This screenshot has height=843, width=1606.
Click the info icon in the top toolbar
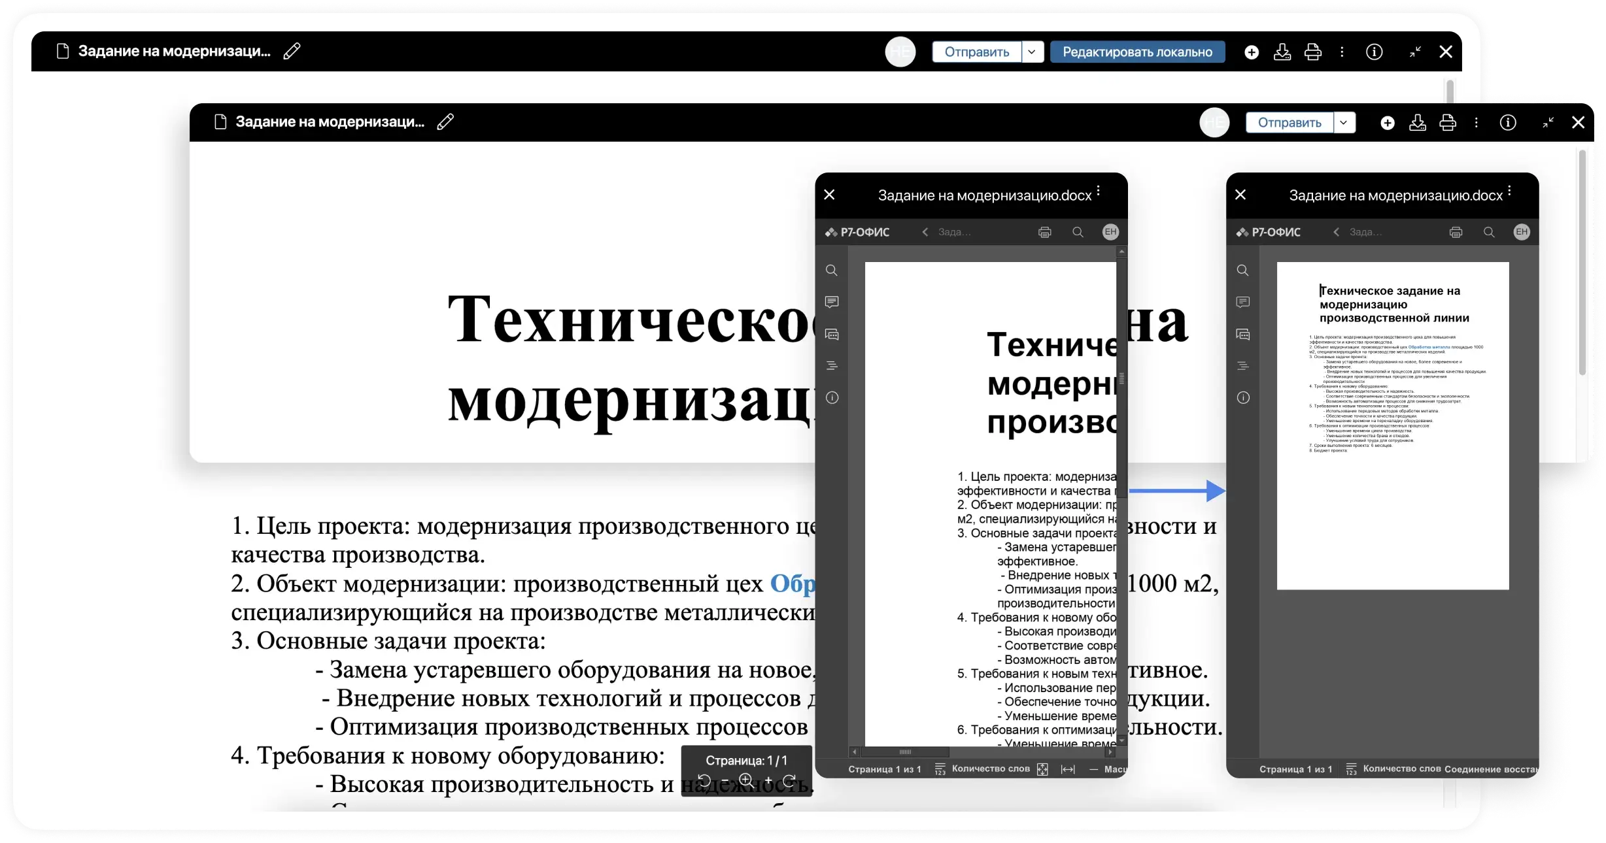click(1374, 52)
